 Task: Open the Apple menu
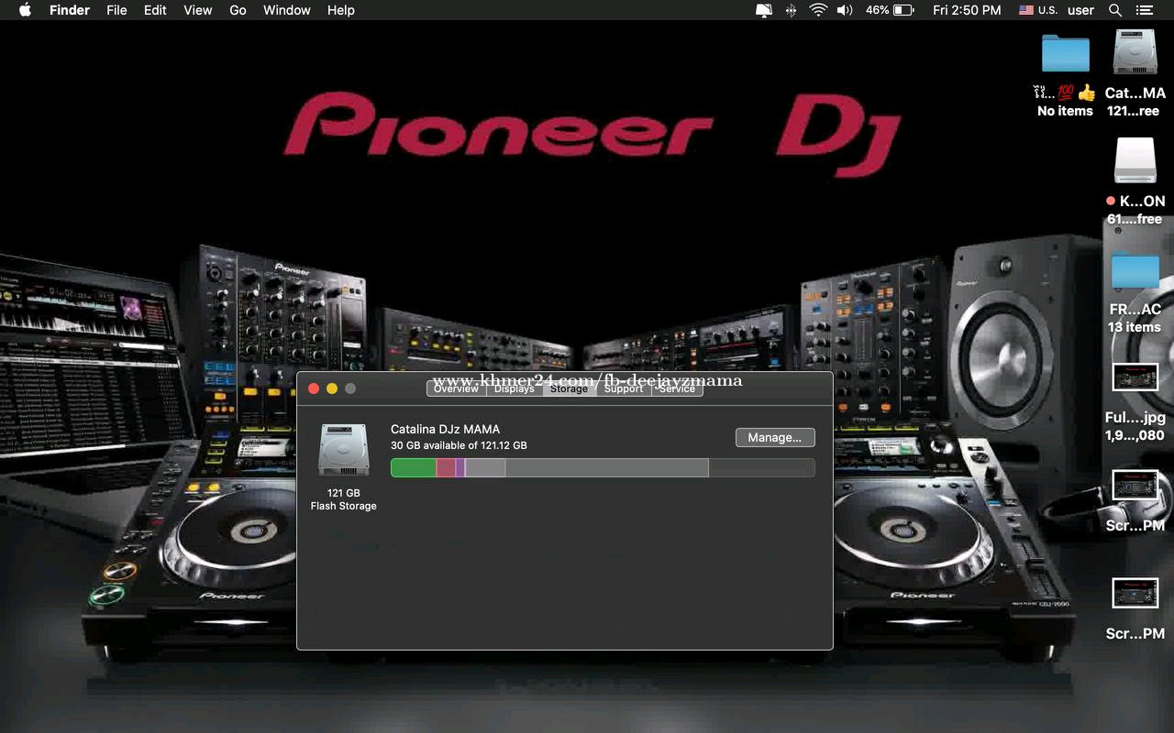pos(25,10)
